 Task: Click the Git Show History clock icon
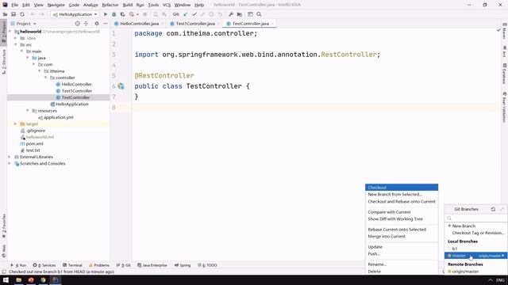[x=211, y=14]
